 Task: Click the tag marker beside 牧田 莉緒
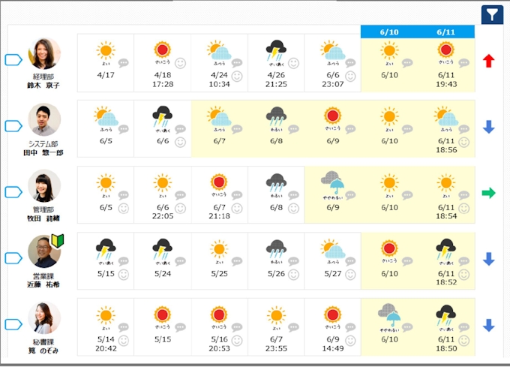14,192
